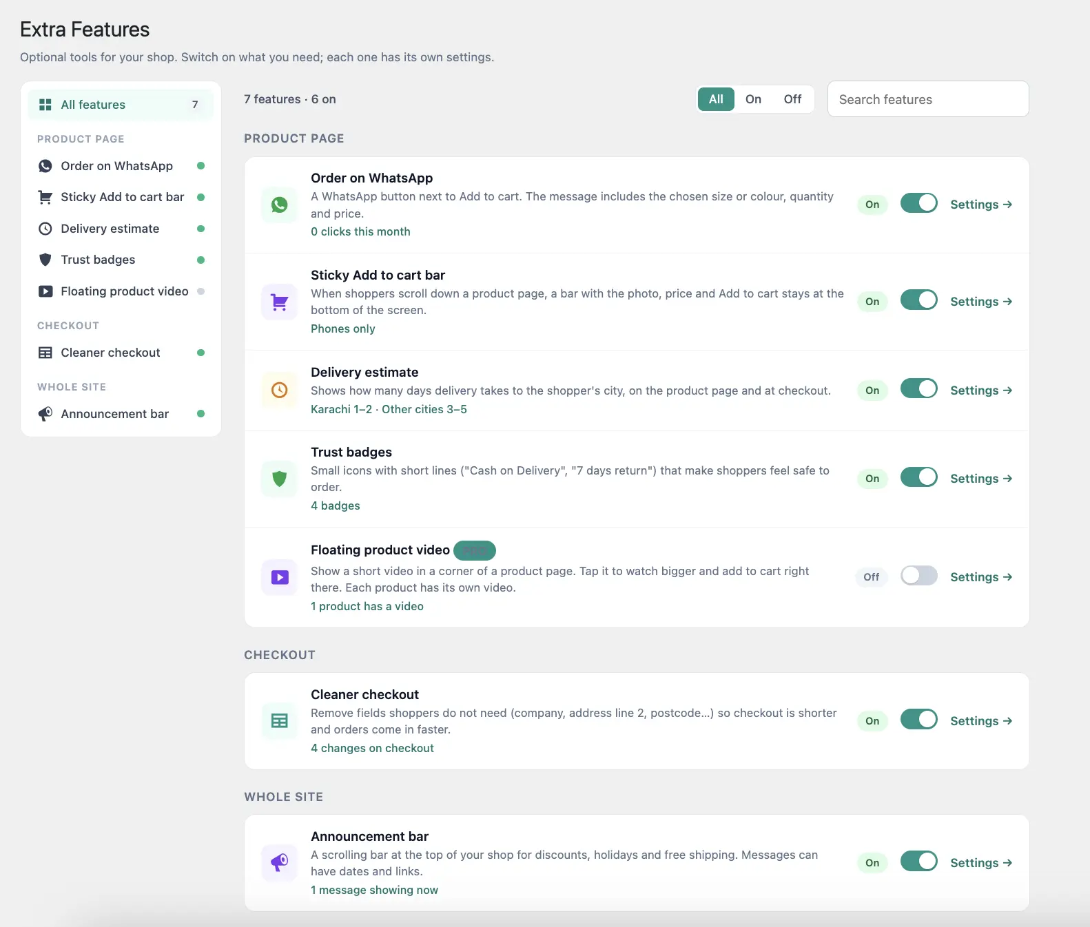Go to Cleaner checkout in the sidebar
Viewport: 1090px width, 927px height.
tap(121, 353)
